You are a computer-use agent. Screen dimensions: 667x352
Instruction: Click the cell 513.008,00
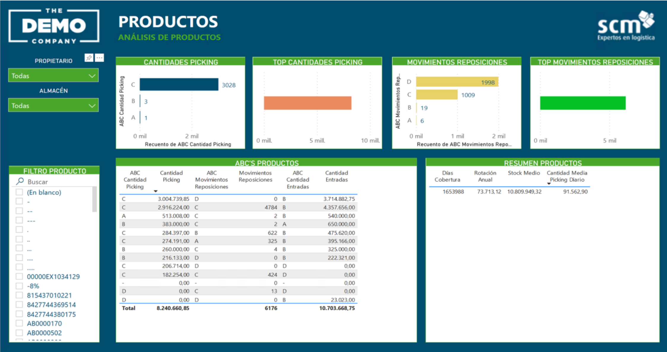coord(175,216)
